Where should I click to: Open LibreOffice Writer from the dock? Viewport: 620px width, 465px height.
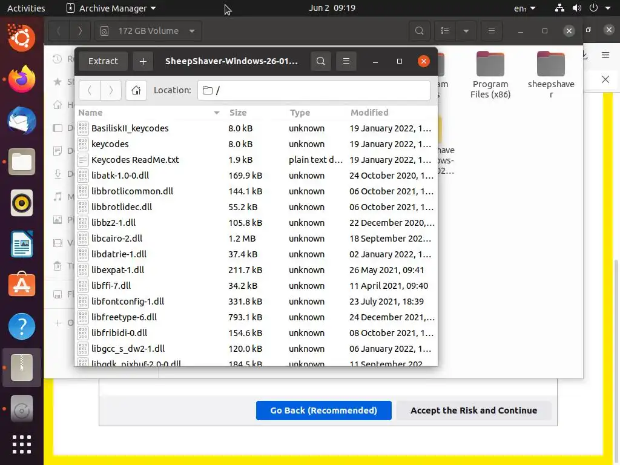click(x=22, y=244)
